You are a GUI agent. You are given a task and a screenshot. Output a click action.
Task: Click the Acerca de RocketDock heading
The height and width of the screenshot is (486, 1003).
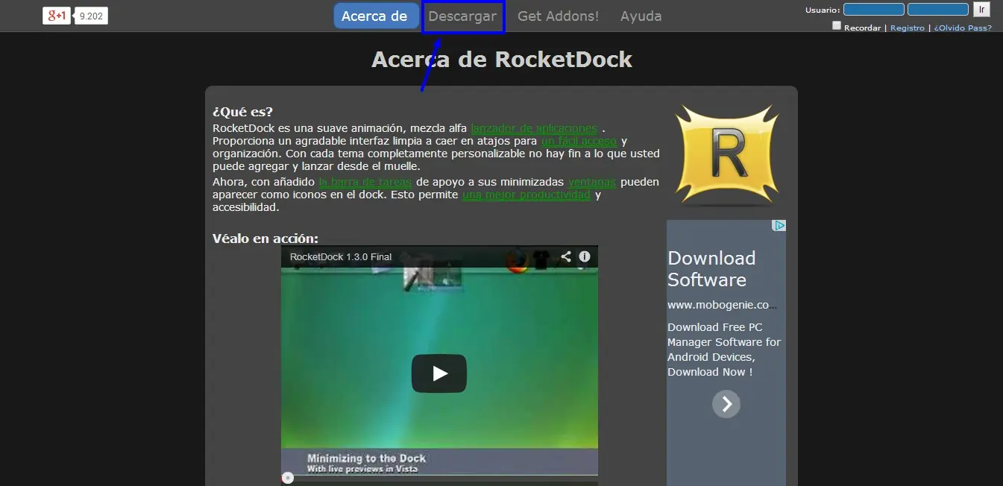pos(502,60)
